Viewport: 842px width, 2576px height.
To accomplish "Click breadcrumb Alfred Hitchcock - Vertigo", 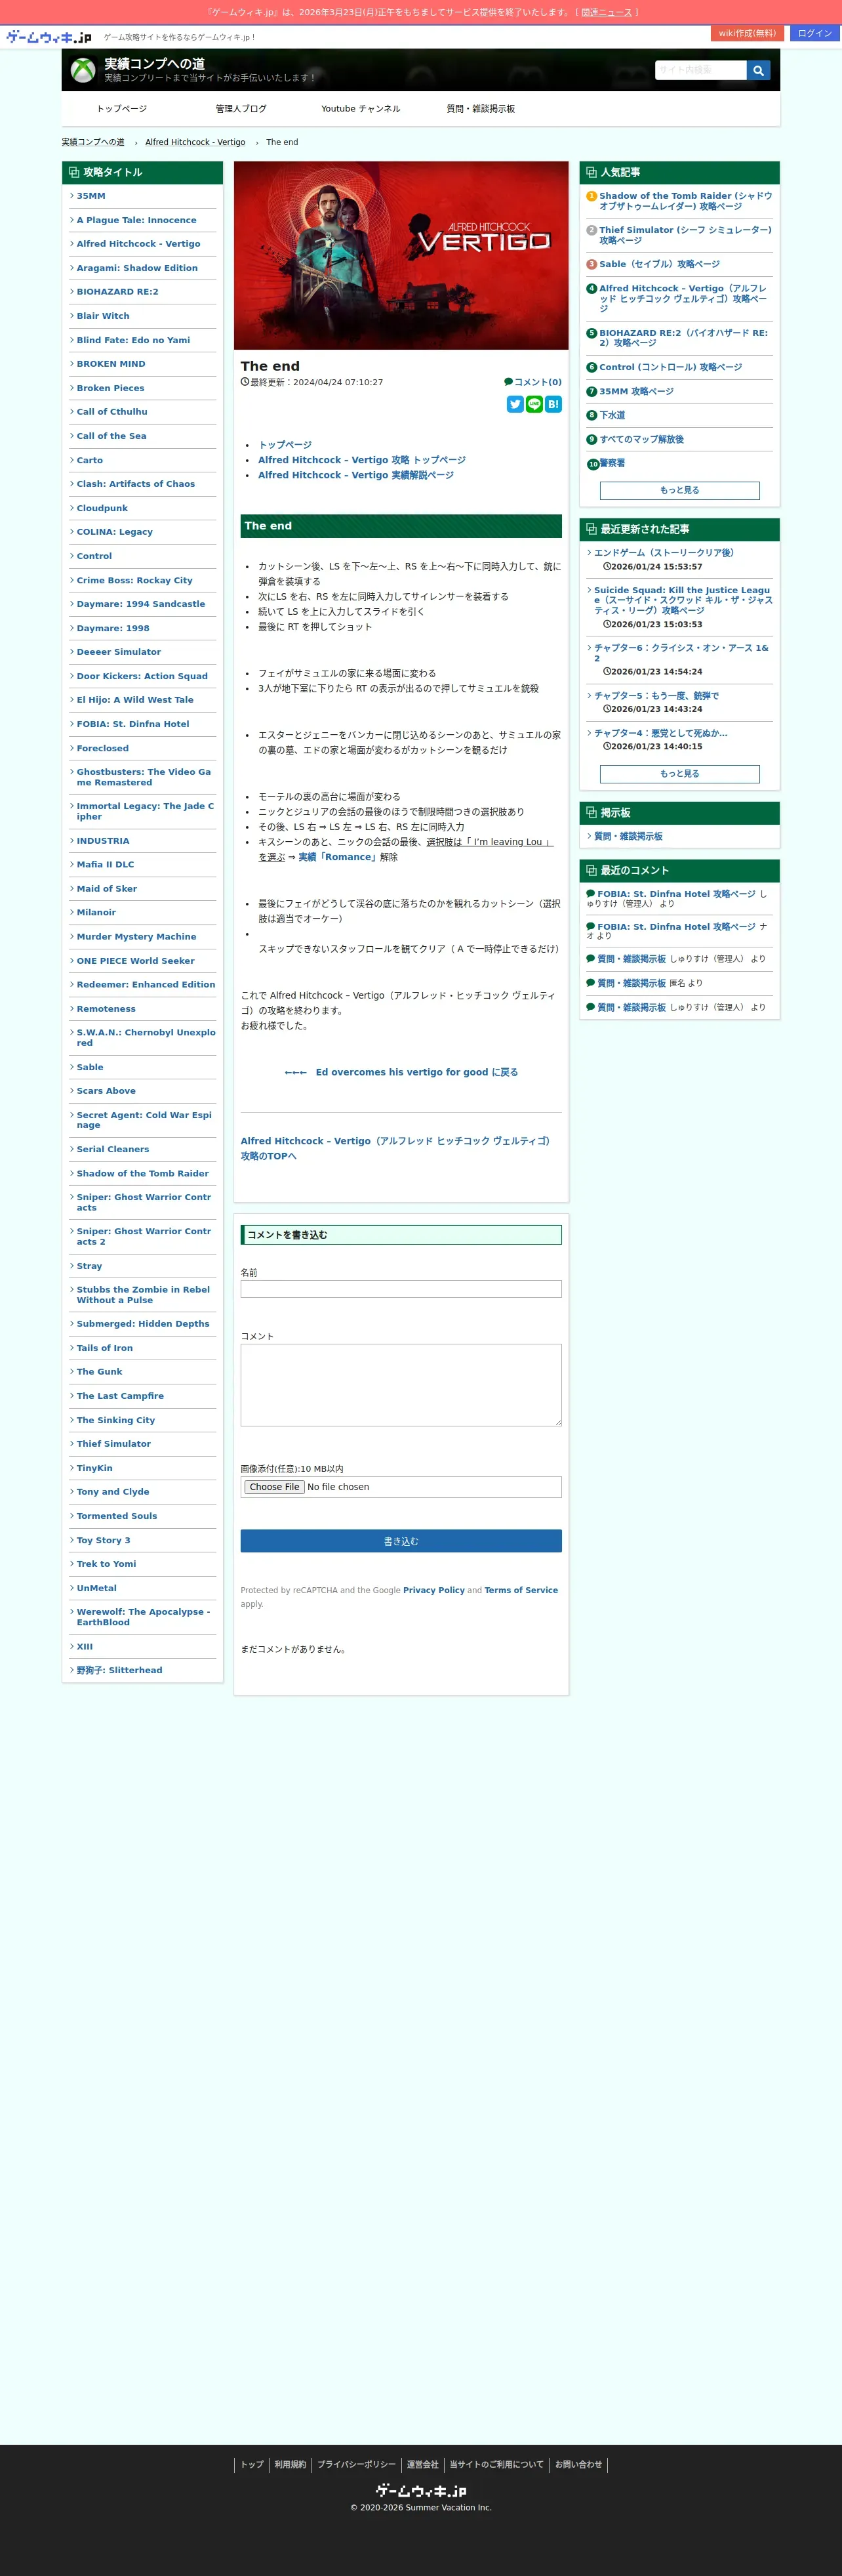I will (195, 142).
